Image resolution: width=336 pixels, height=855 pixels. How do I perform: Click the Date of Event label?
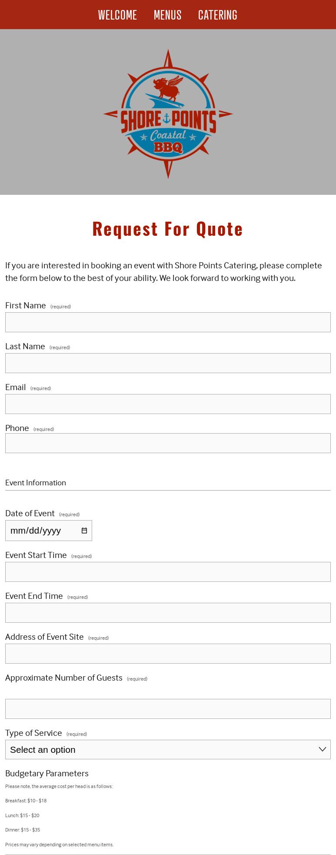coord(30,513)
